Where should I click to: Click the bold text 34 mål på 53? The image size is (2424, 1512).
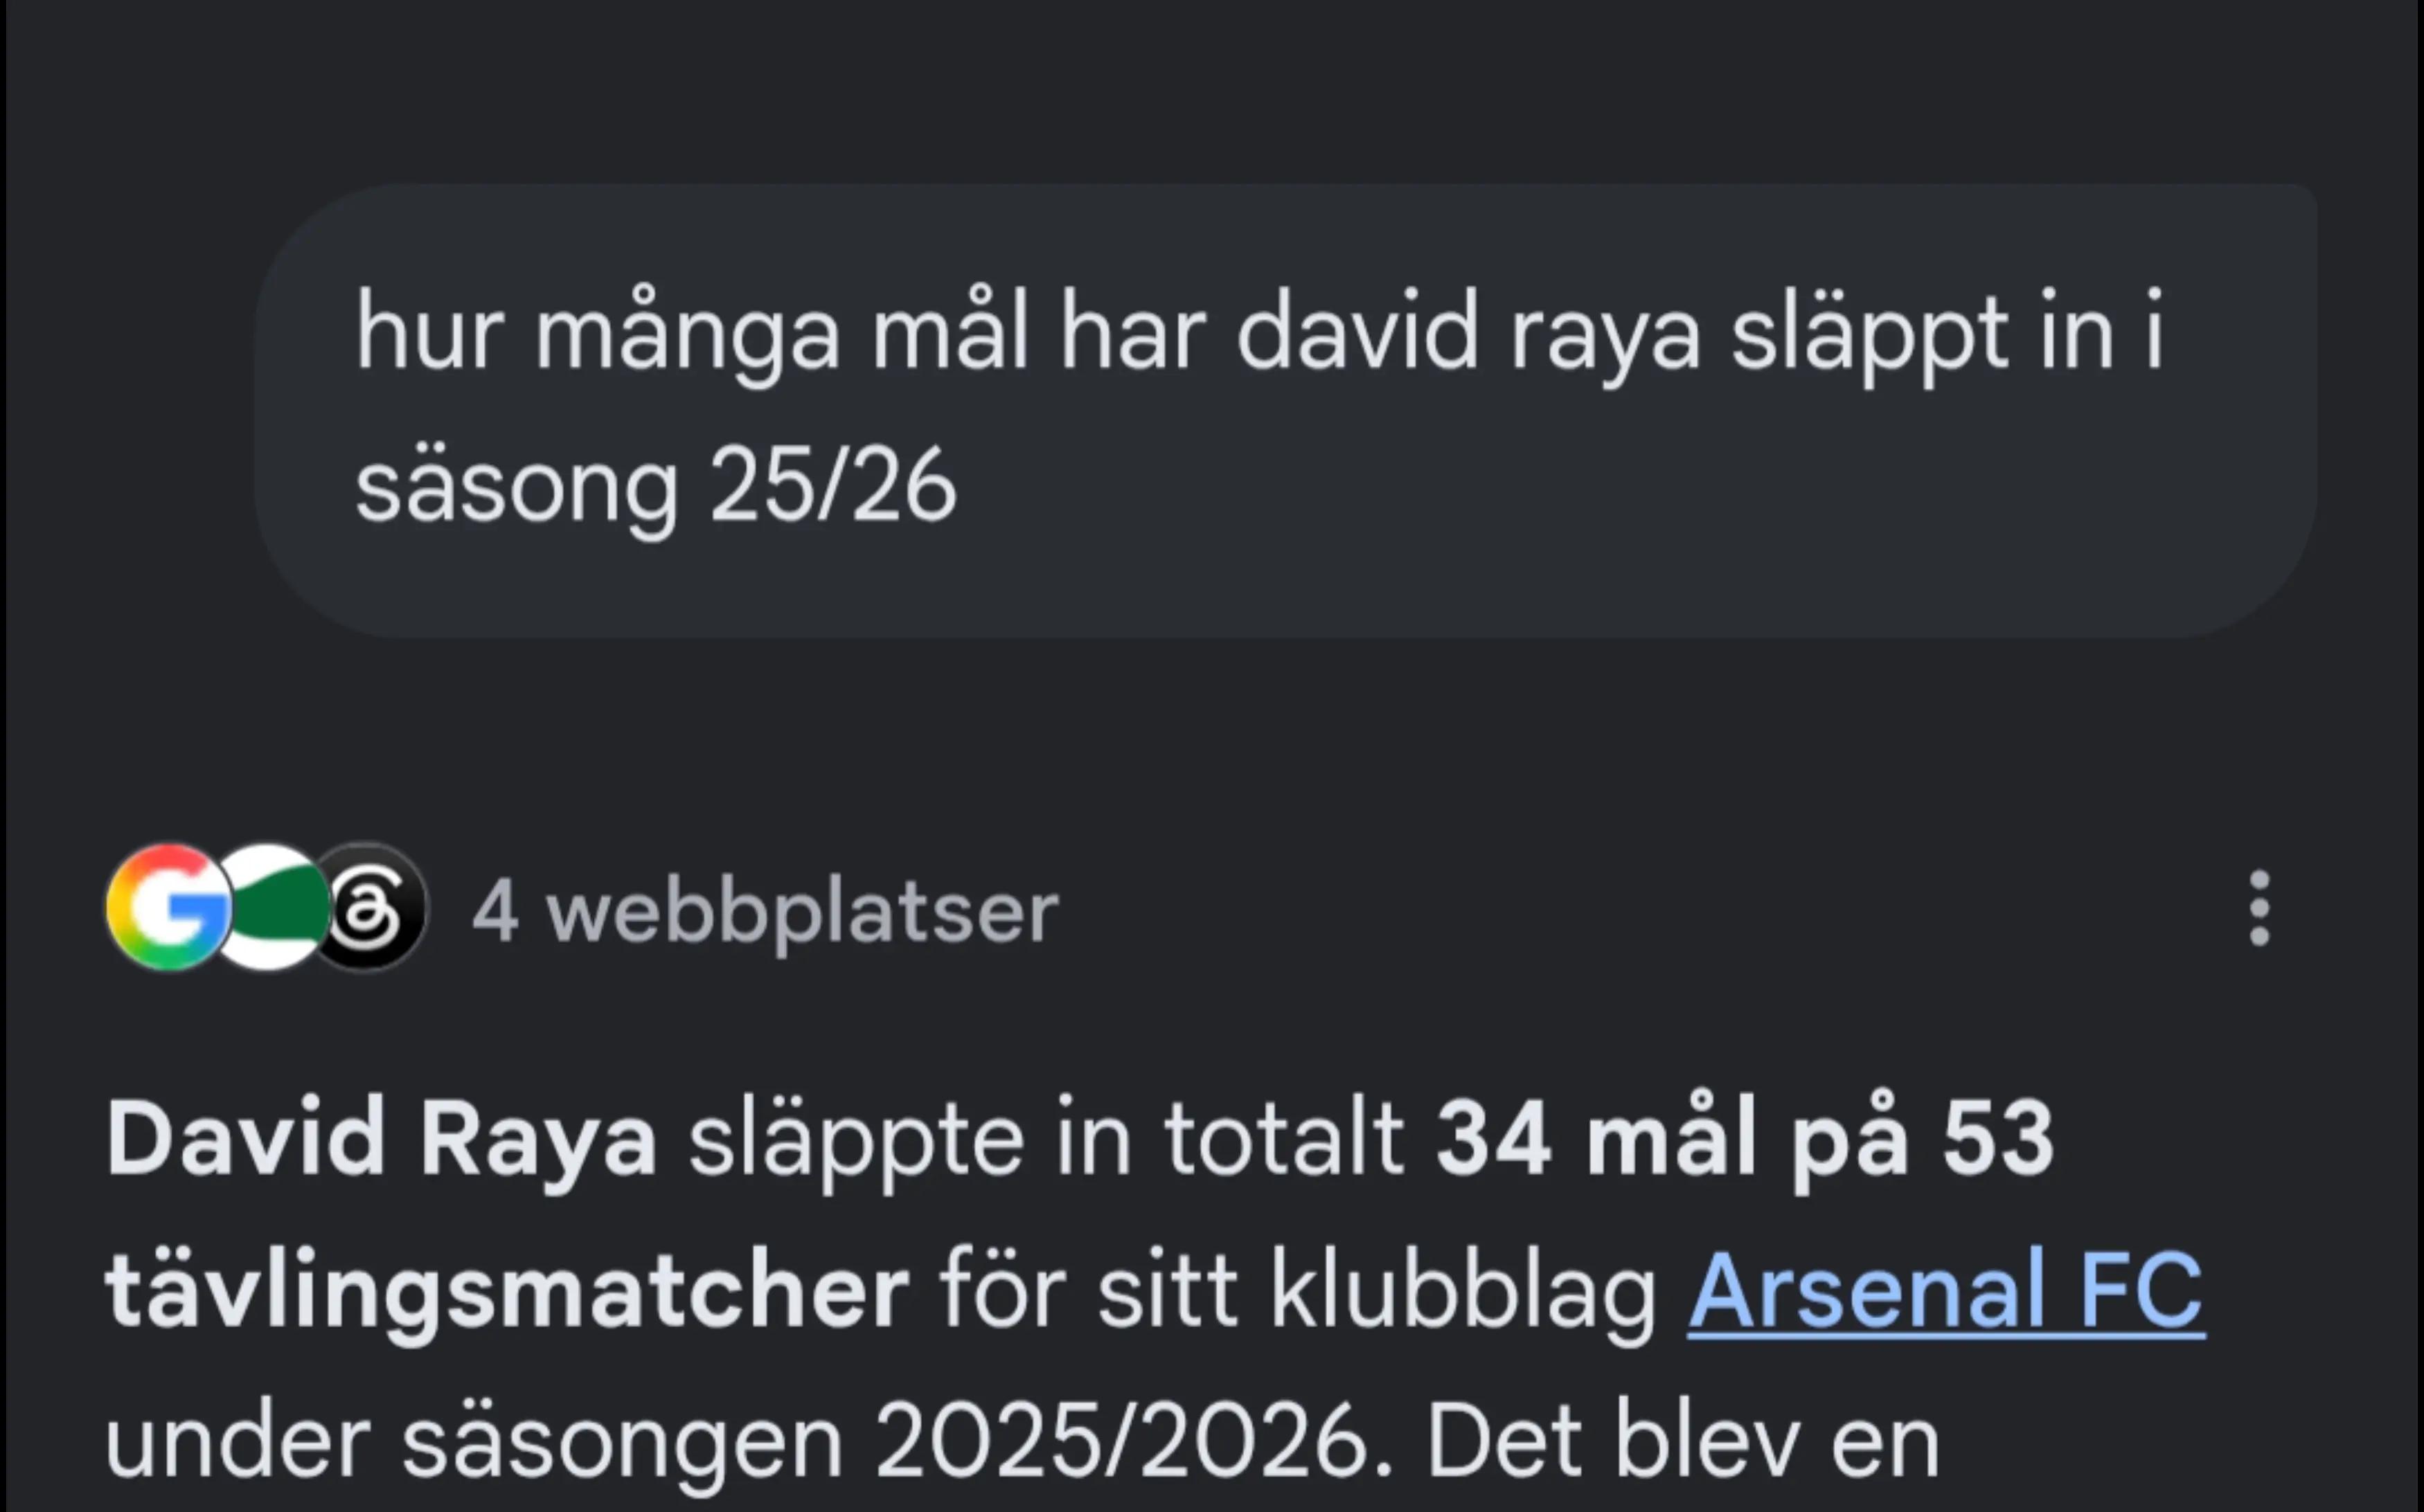click(1745, 1139)
